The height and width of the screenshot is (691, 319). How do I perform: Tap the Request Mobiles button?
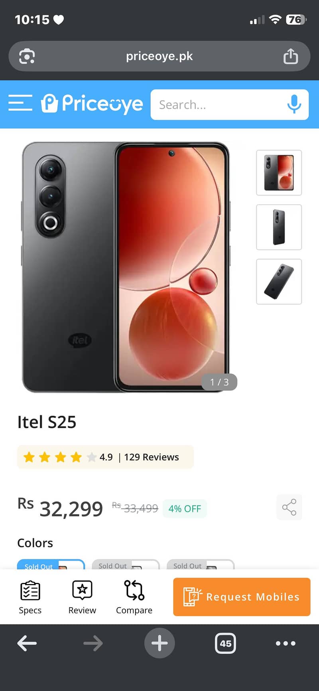click(242, 597)
